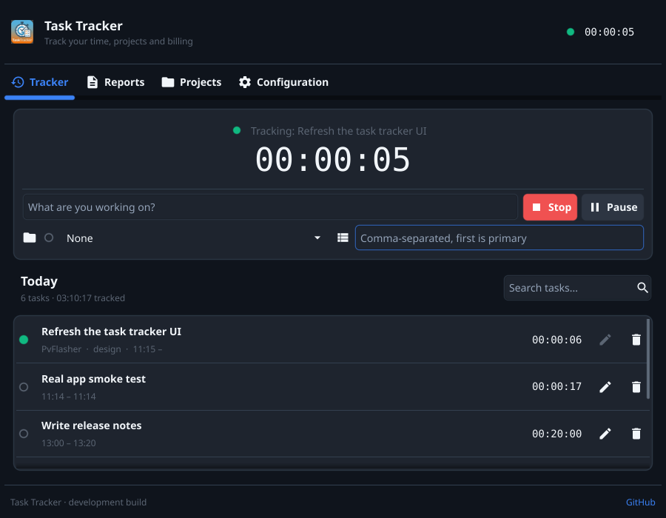Click the 00:00:06 duration value
The image size is (666, 518).
pos(556,340)
